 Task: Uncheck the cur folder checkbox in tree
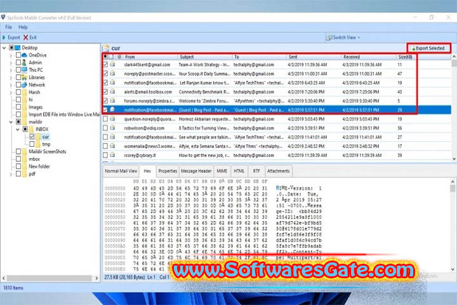point(32,137)
